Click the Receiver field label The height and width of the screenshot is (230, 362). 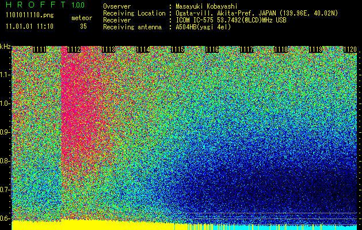(117, 20)
